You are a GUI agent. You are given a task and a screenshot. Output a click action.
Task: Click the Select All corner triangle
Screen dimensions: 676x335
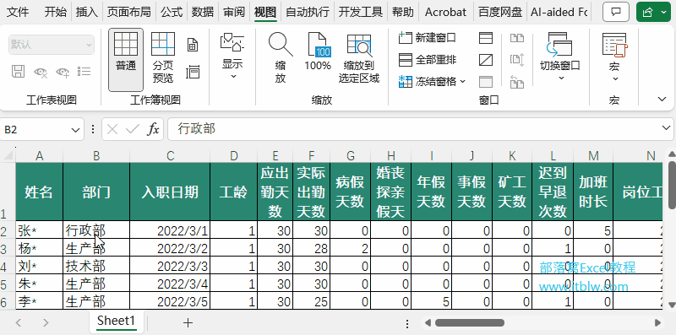(x=8, y=155)
